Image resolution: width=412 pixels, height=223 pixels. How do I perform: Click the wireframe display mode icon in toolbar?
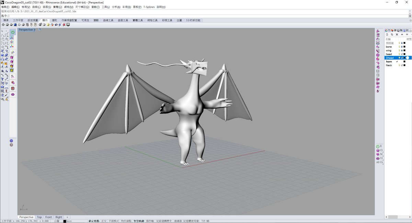(x=3, y=25)
